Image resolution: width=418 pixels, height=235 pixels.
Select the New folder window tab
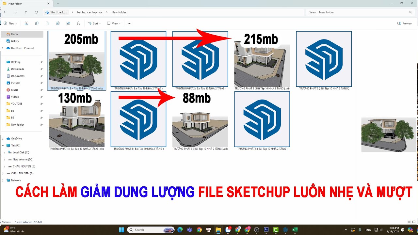click(x=26, y=4)
